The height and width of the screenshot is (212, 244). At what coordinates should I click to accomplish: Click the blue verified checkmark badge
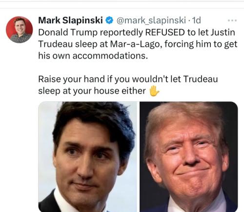coord(109,20)
